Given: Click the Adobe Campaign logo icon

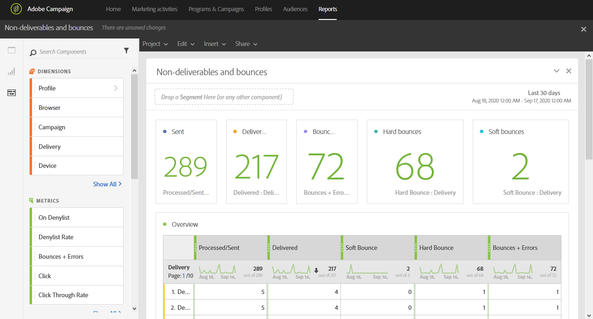Looking at the screenshot, I should 16,9.
